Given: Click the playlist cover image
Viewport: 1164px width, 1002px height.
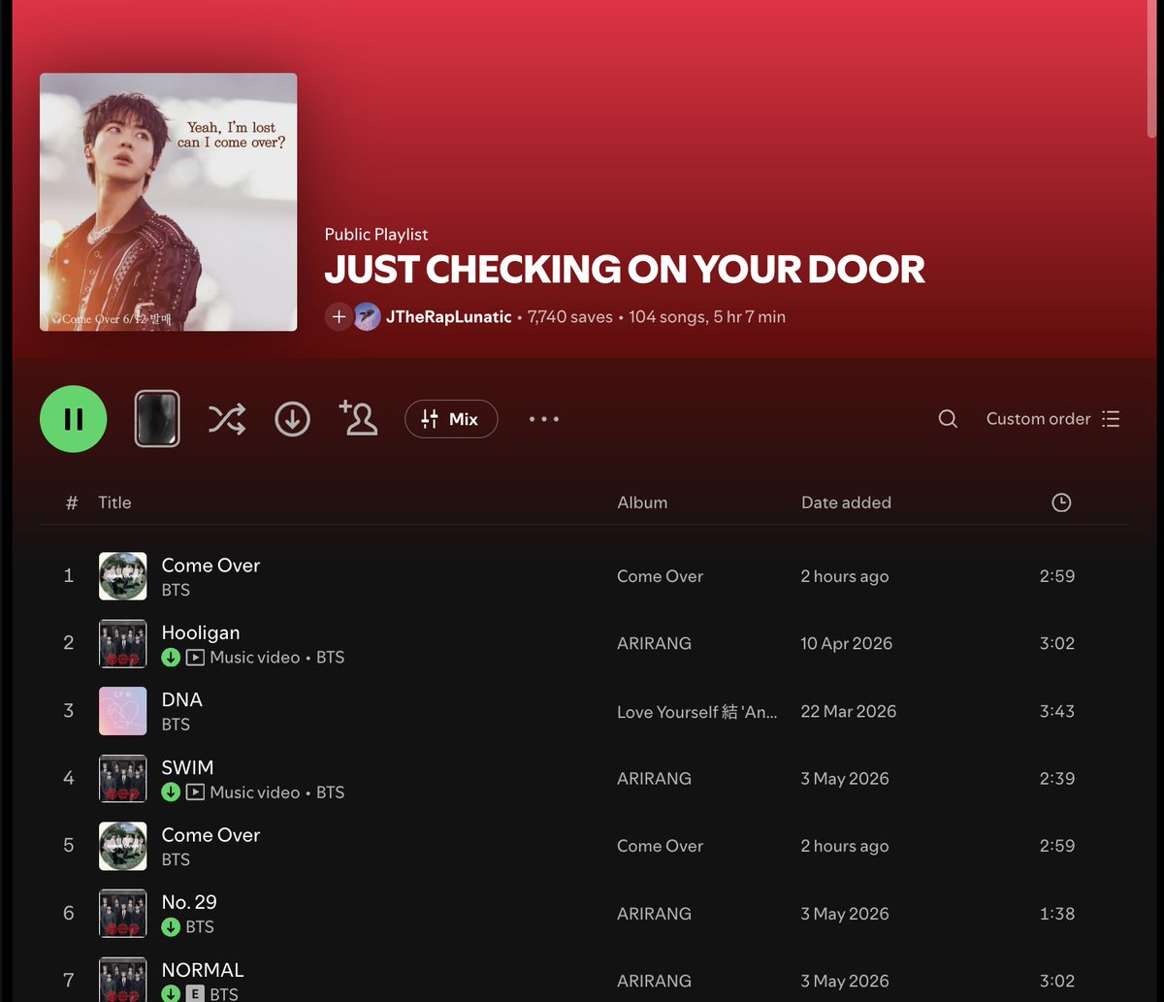Looking at the screenshot, I should (169, 202).
